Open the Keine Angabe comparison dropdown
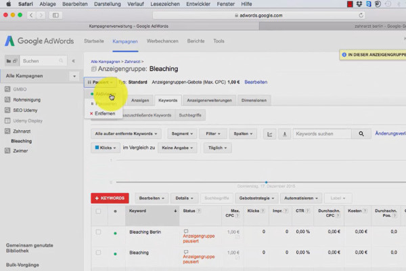The height and width of the screenshot is (271, 406). (x=177, y=148)
